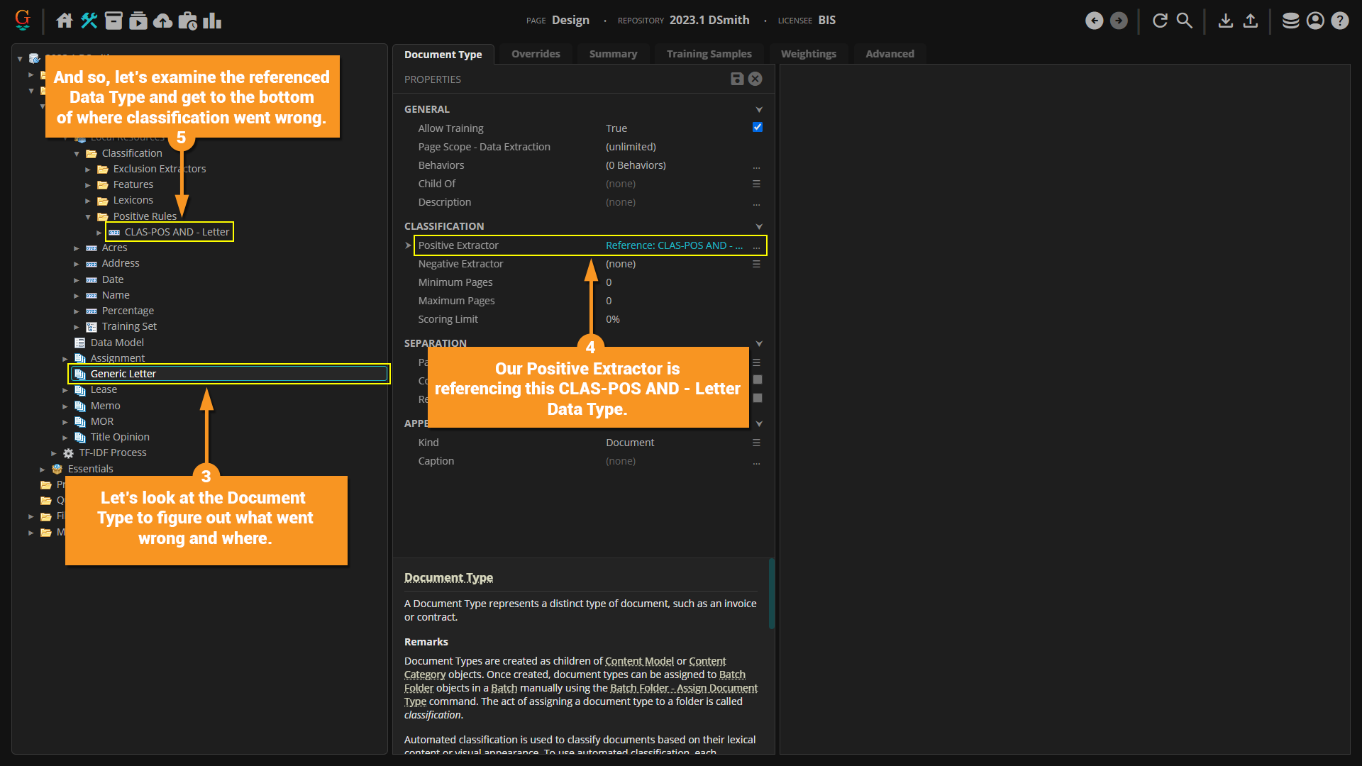Follow the Content Model link
The height and width of the screenshot is (766, 1362).
(638, 661)
